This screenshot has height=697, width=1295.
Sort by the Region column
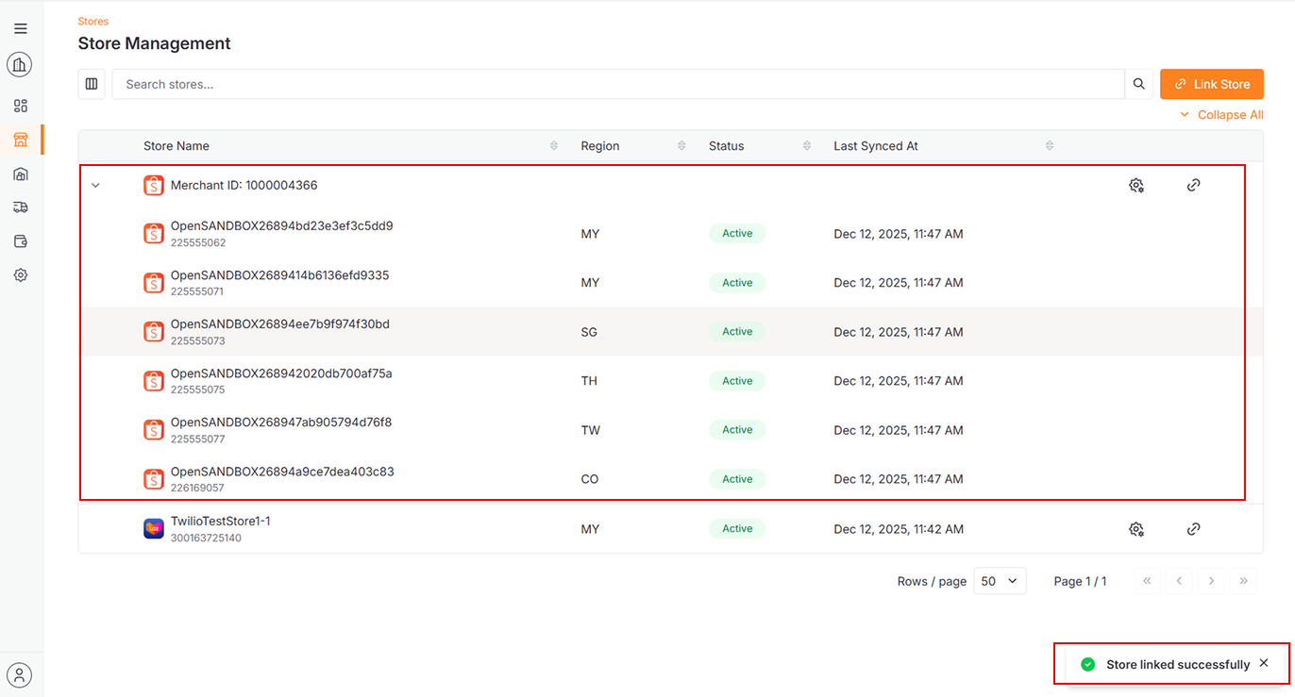click(x=681, y=146)
